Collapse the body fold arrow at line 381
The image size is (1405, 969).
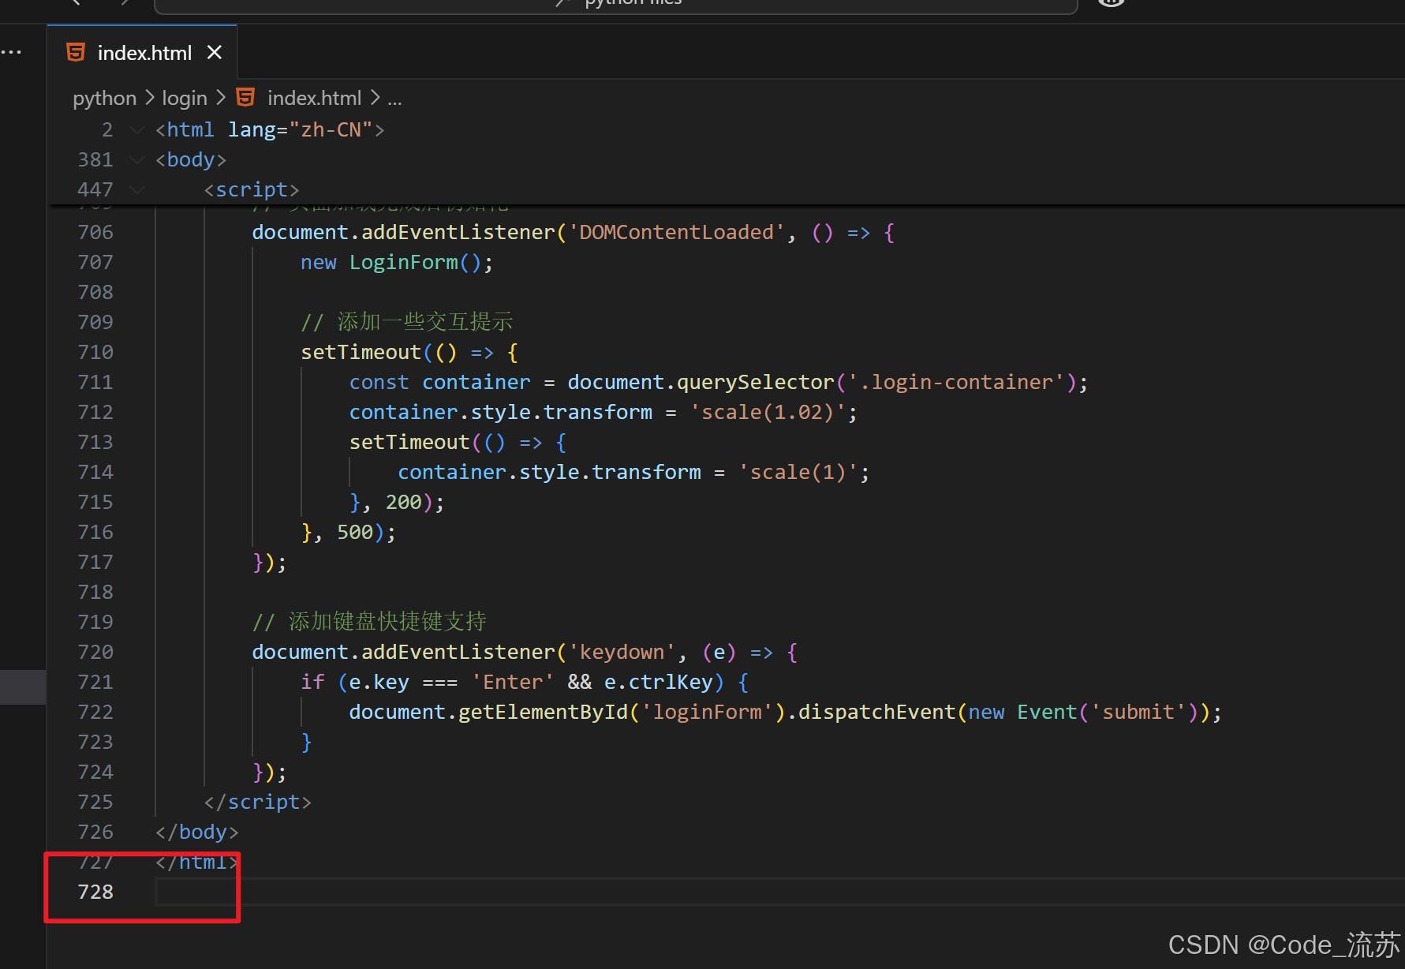click(137, 159)
